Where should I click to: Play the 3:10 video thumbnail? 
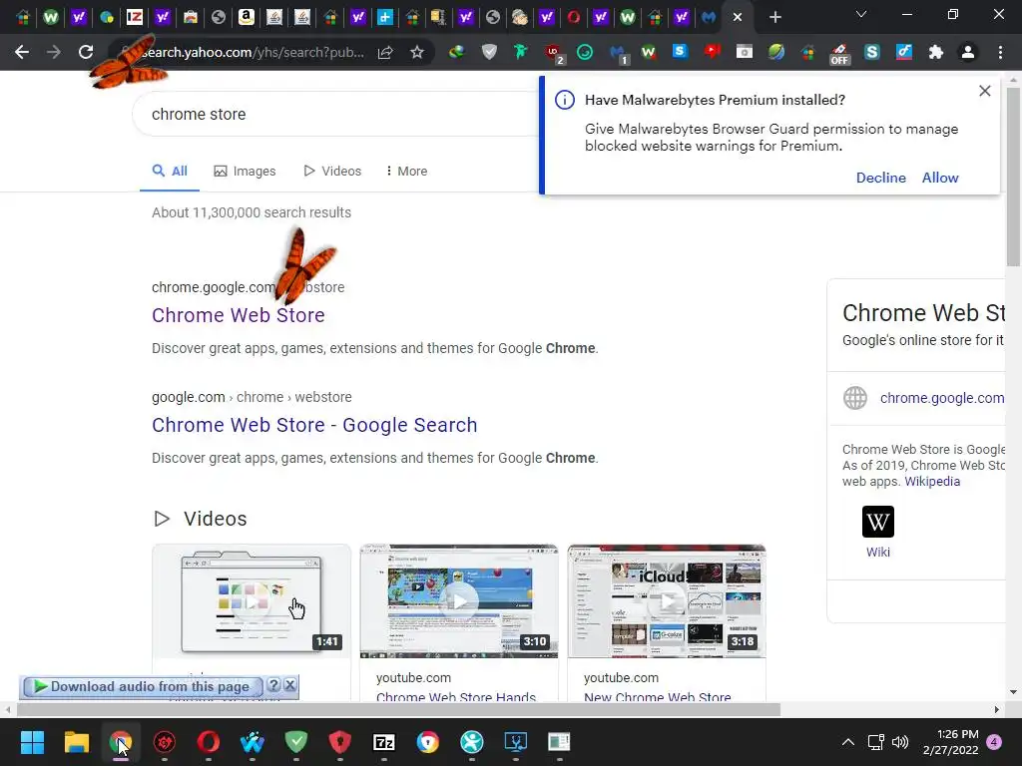[x=459, y=601]
